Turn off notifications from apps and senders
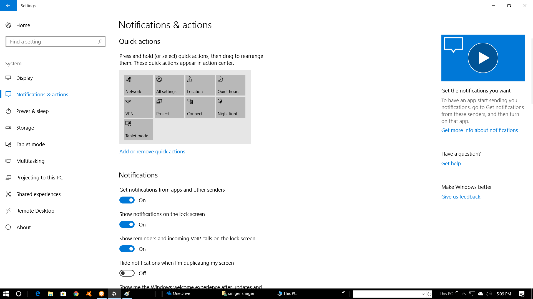533x299 pixels. click(x=127, y=200)
